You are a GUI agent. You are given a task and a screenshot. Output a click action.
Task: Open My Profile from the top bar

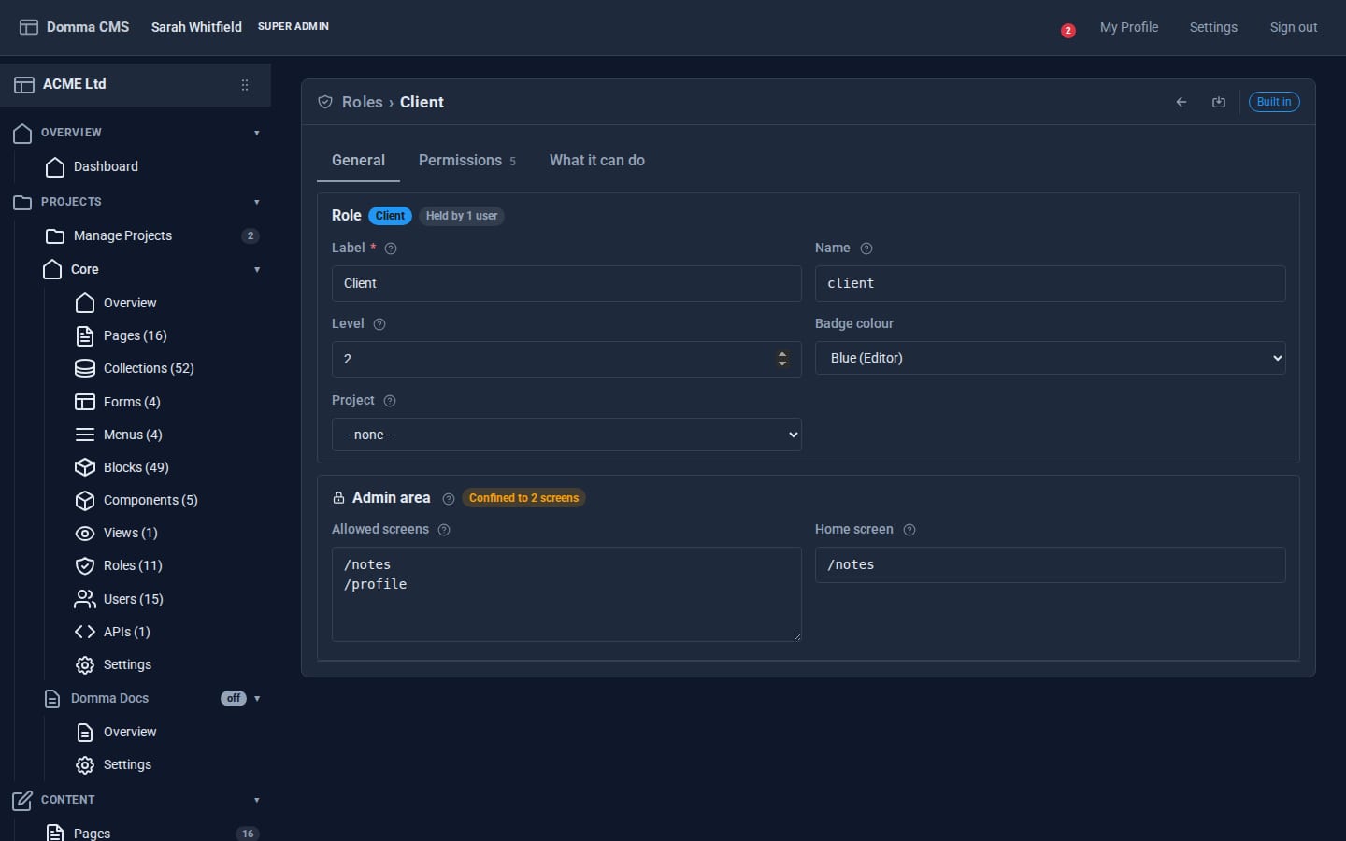pyautogui.click(x=1129, y=27)
